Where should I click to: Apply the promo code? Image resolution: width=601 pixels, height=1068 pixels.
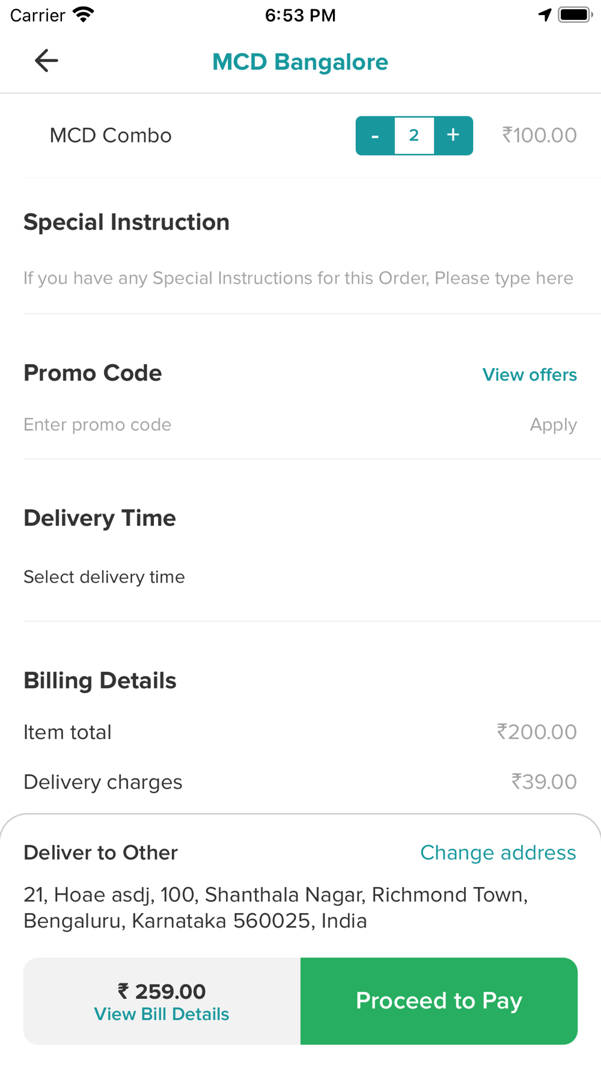pos(553,425)
